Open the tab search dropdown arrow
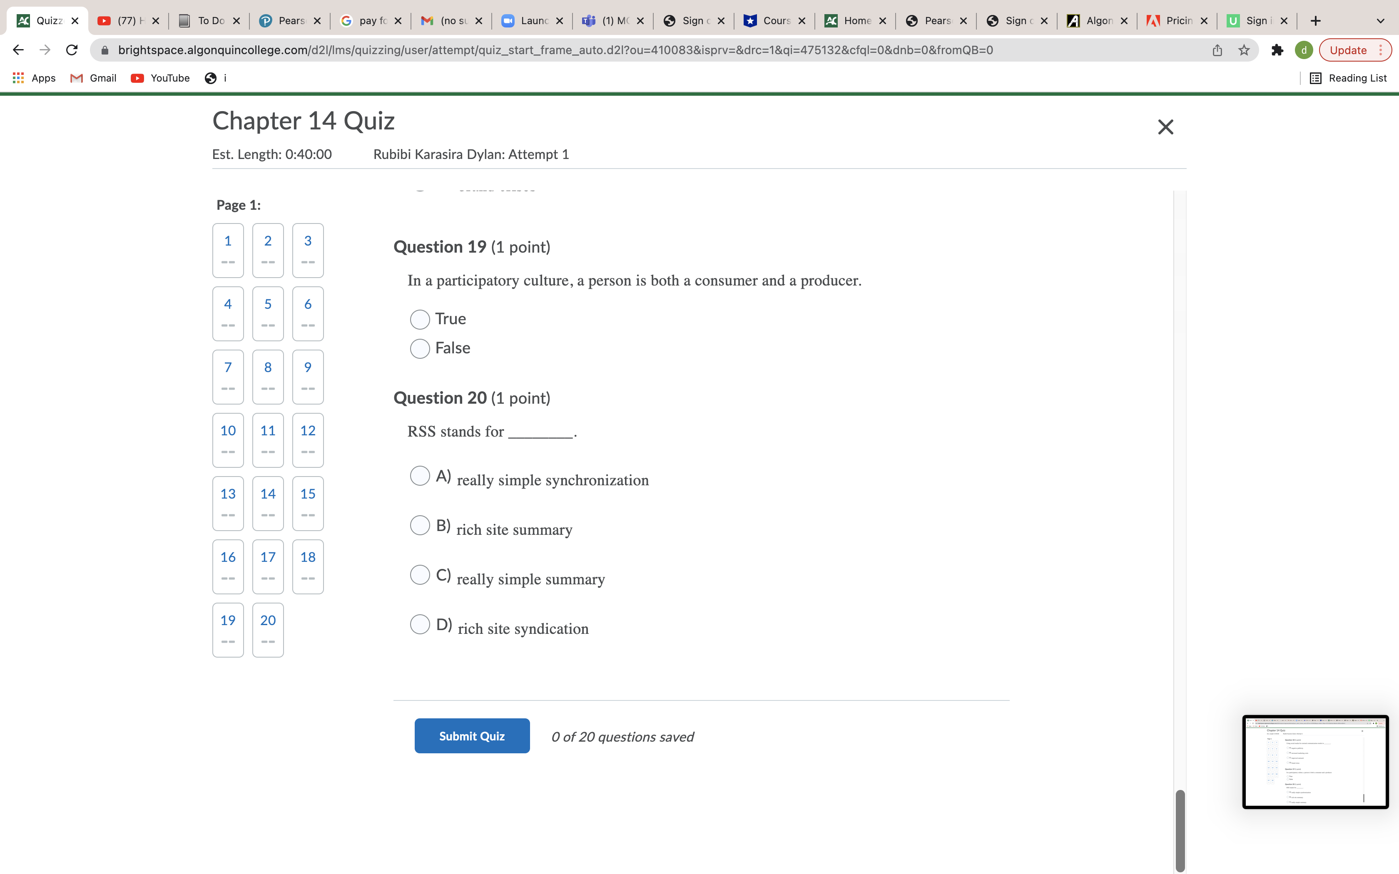This screenshot has height=874, width=1399. [x=1381, y=21]
